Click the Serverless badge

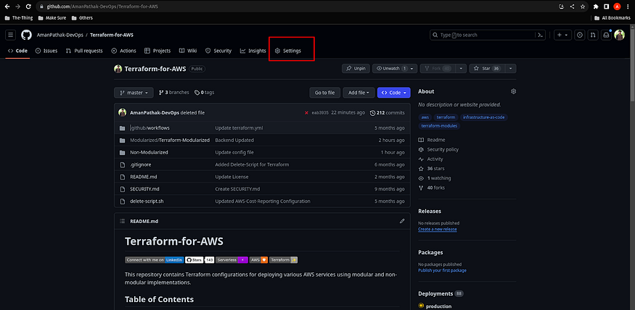[x=232, y=260]
